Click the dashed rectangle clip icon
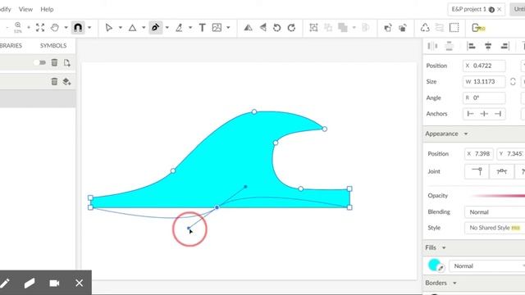This screenshot has height=295, width=525. coord(454,27)
